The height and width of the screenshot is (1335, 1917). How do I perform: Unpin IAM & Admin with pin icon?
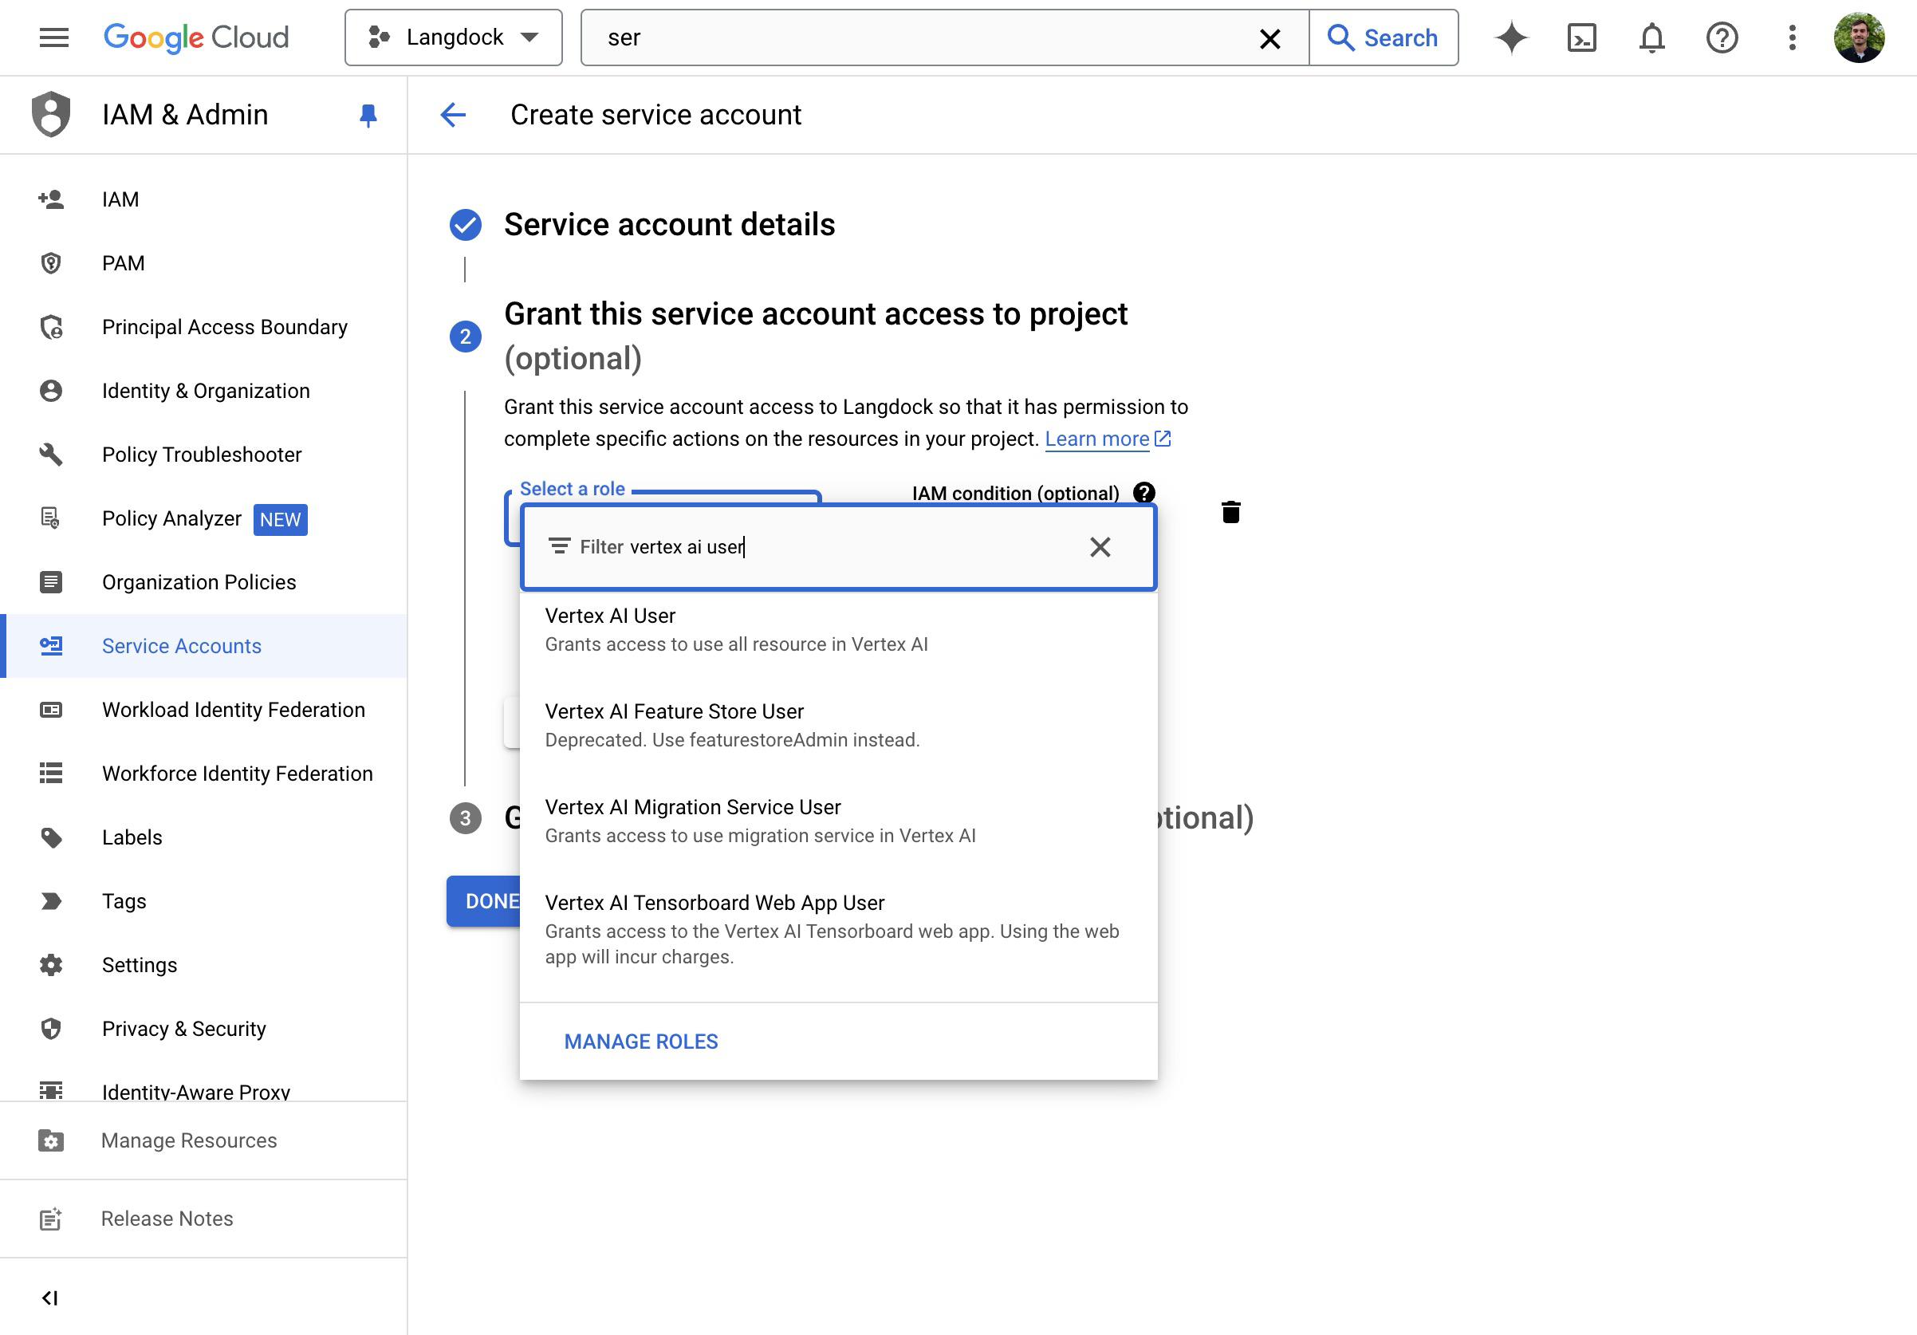(x=368, y=115)
